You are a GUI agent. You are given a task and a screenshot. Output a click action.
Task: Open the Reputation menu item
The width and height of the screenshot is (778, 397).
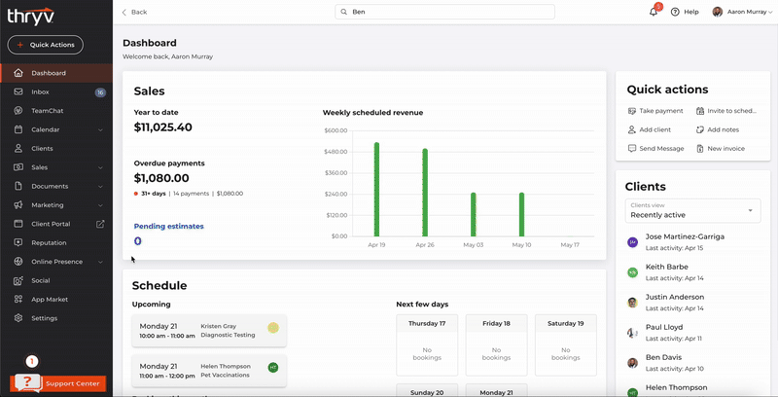56,242
